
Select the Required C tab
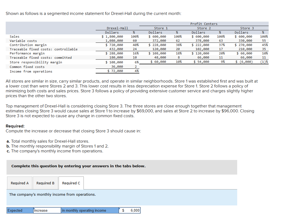(71, 183)
